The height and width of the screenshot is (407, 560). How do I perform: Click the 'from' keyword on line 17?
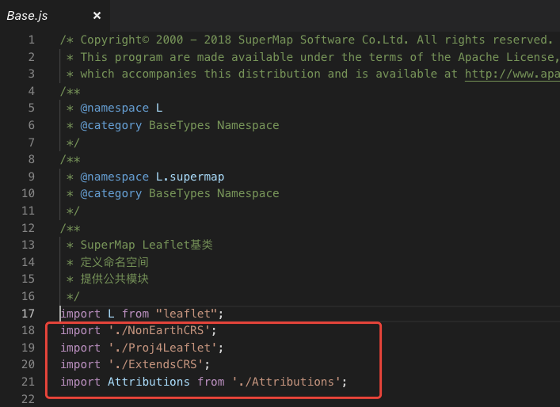click(x=135, y=314)
